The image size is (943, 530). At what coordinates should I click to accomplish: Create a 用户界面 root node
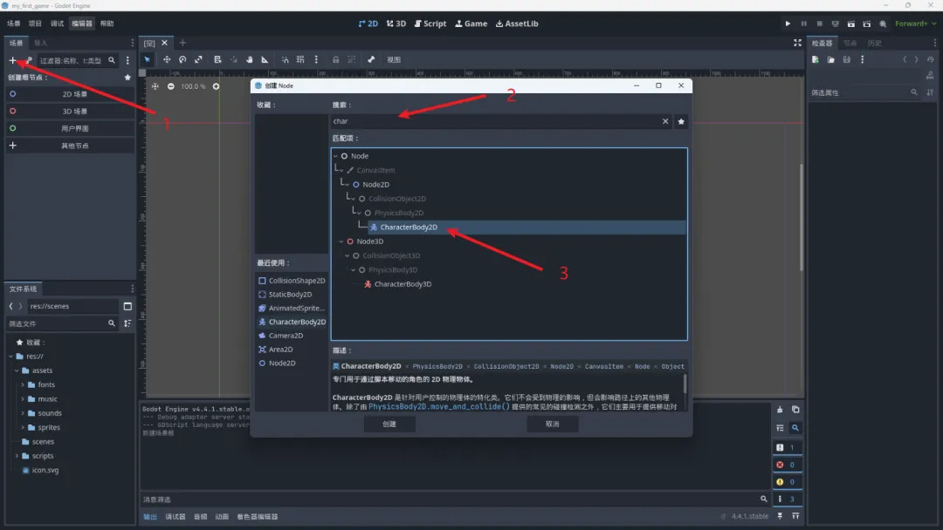point(70,128)
